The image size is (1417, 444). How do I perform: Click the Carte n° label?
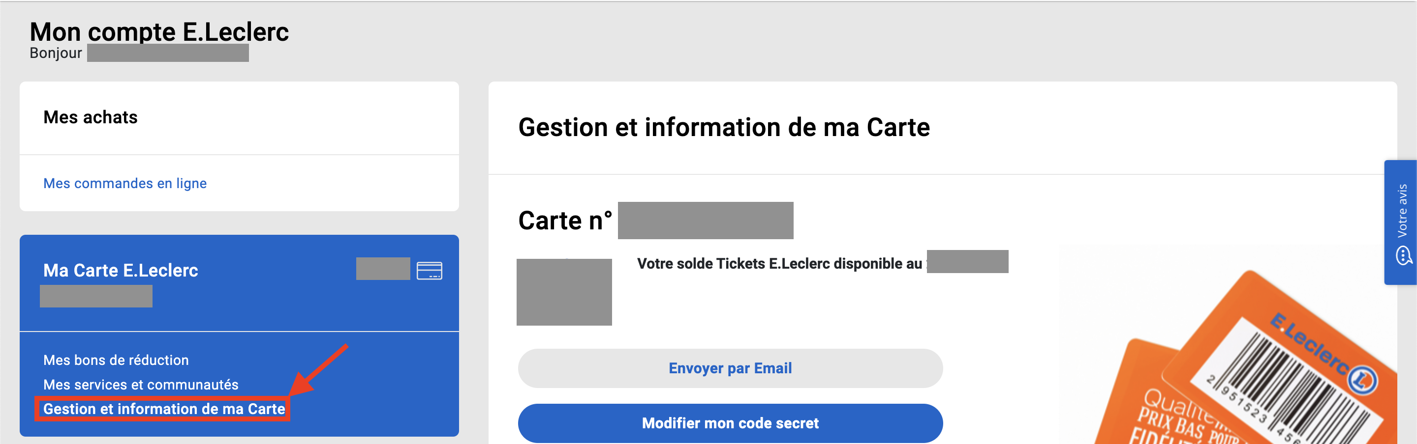(565, 221)
